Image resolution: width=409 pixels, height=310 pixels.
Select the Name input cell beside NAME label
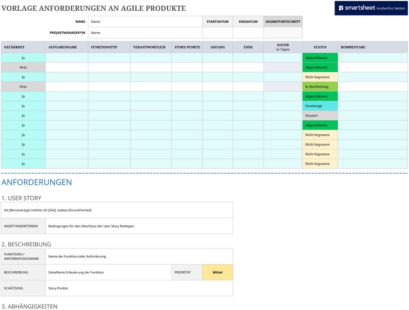point(145,22)
